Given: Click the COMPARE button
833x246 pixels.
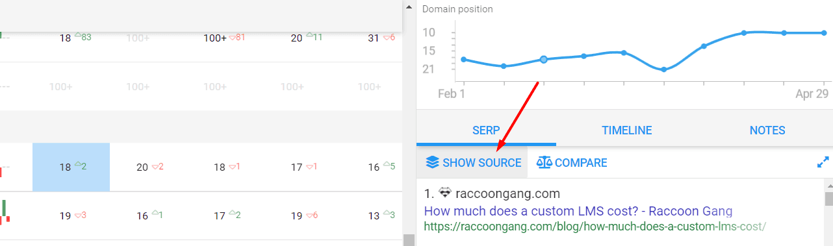Looking at the screenshot, I should (572, 162).
